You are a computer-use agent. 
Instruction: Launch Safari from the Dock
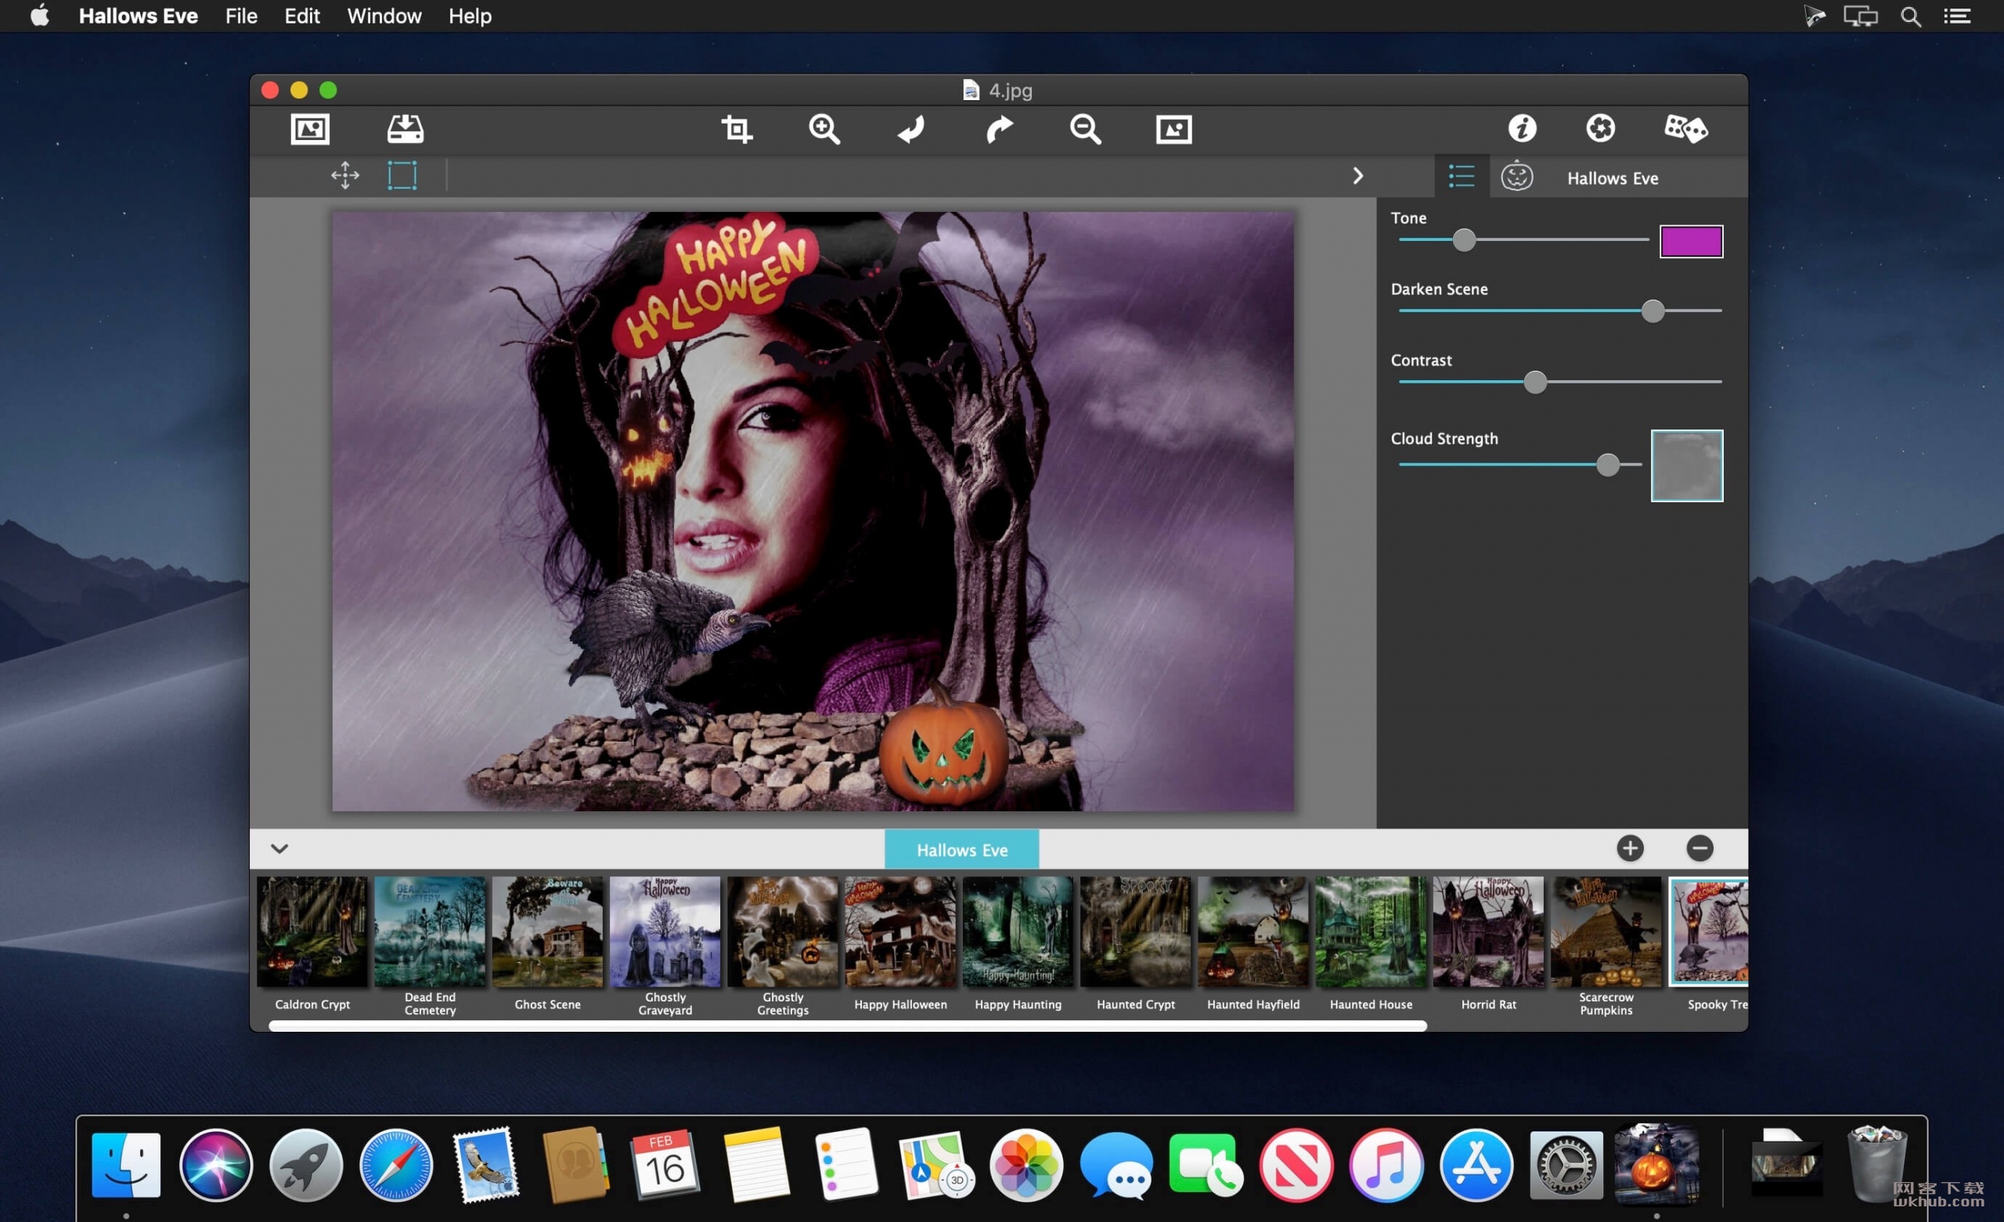[396, 1164]
